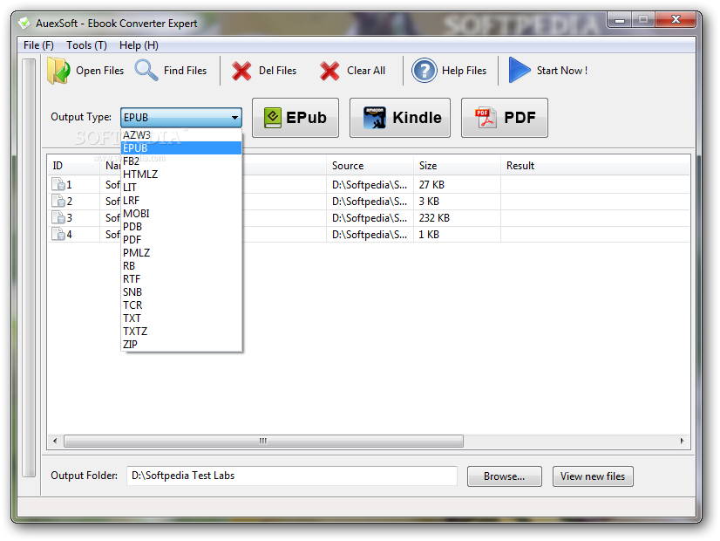Image resolution: width=720 pixels, height=541 pixels.
Task: Open the Tools (T) menu
Action: (x=86, y=45)
